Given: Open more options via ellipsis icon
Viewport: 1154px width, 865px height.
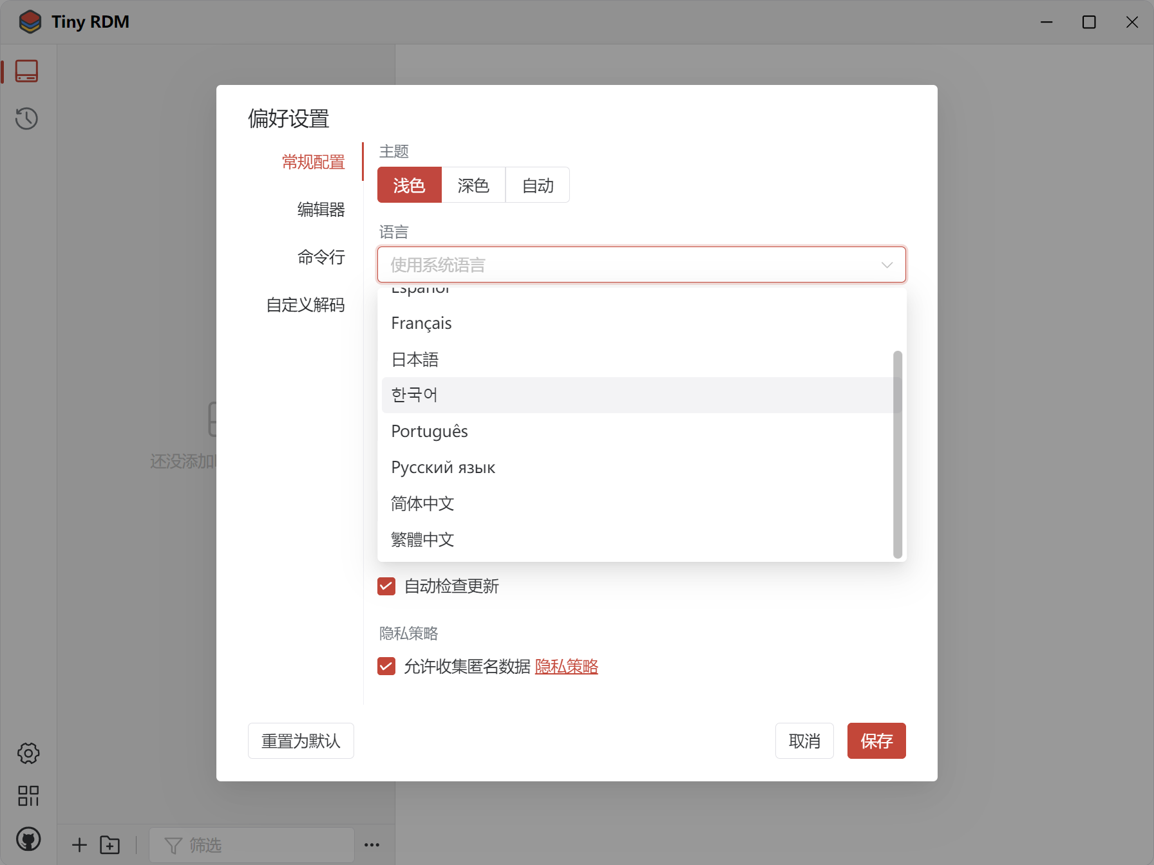Looking at the screenshot, I should (372, 844).
